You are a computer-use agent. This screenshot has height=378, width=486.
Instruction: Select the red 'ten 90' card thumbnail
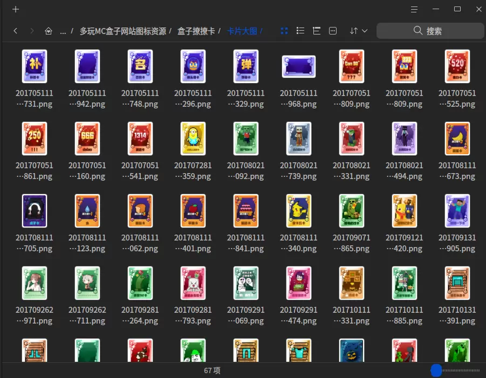352,66
